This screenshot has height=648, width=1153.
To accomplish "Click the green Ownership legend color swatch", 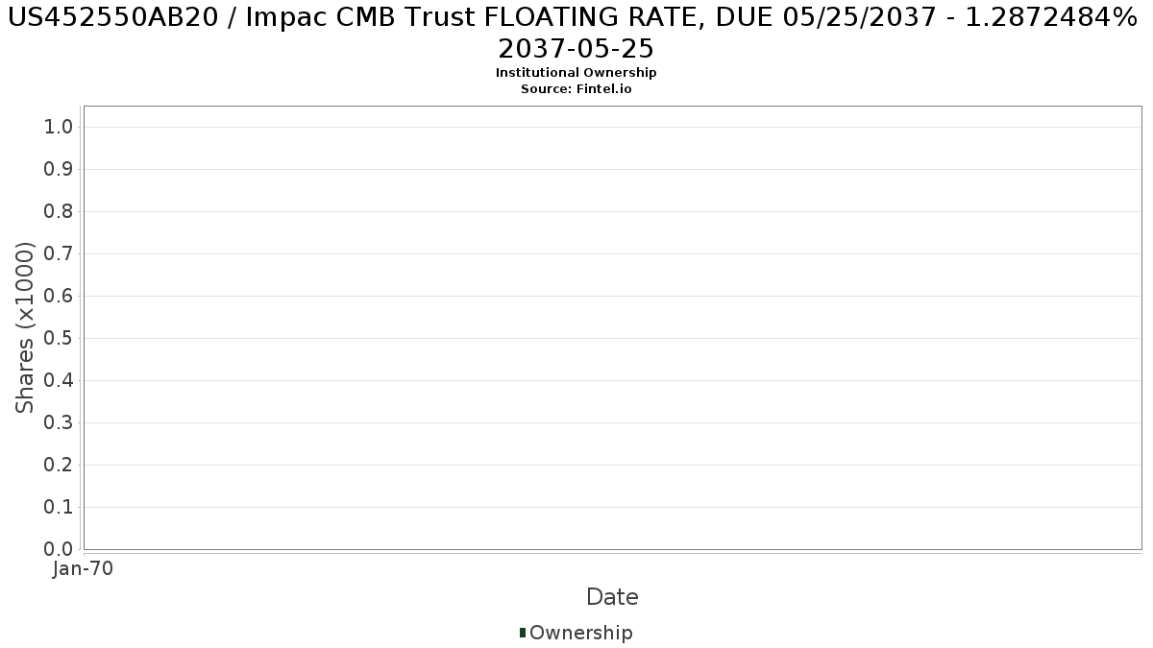I will click(523, 633).
